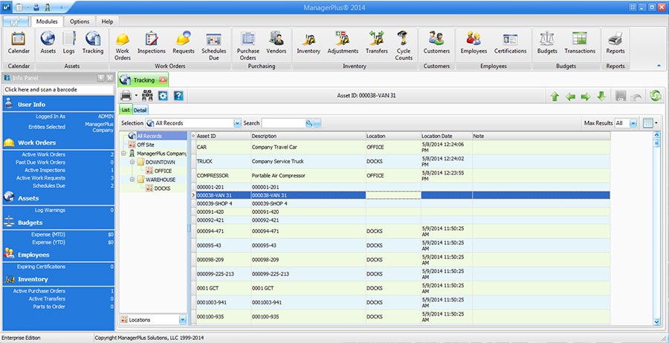Image resolution: width=669 pixels, height=343 pixels.
Task: Select the List view tab
Action: [126, 110]
